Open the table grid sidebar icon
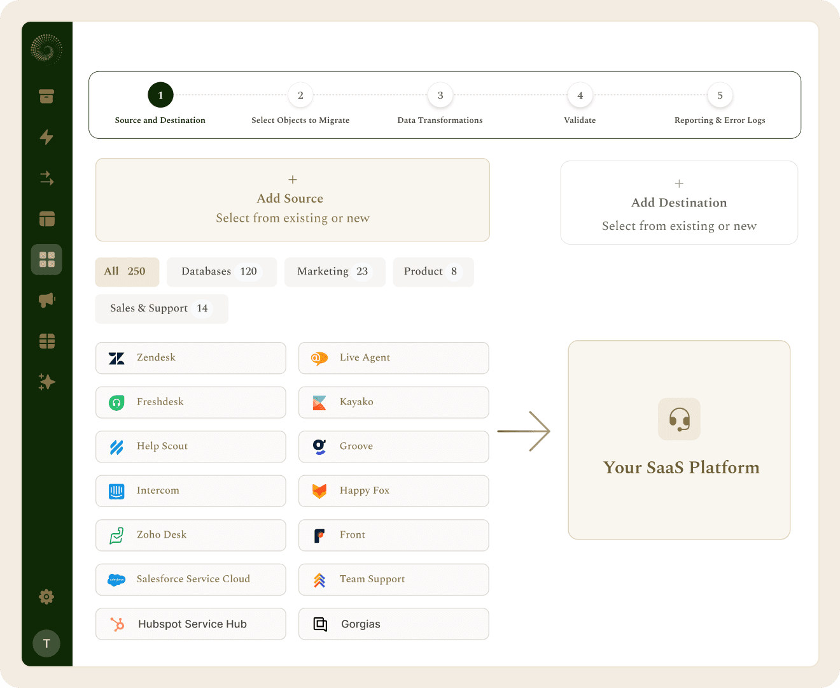Viewport: 840px width, 688px height. [46, 341]
